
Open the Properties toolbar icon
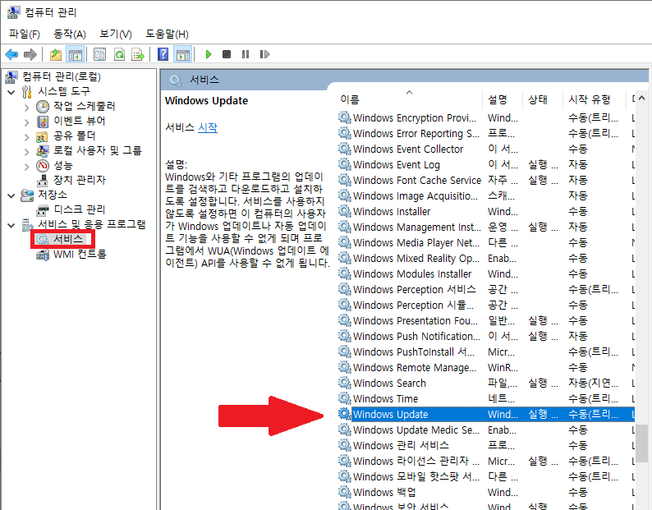point(100,54)
